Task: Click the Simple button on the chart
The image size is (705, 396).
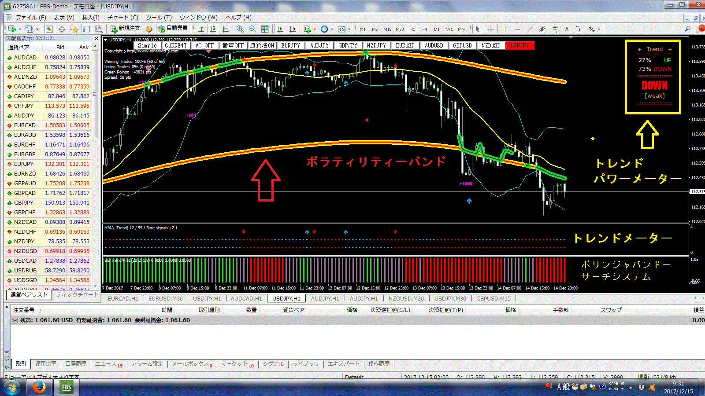Action: 148,45
